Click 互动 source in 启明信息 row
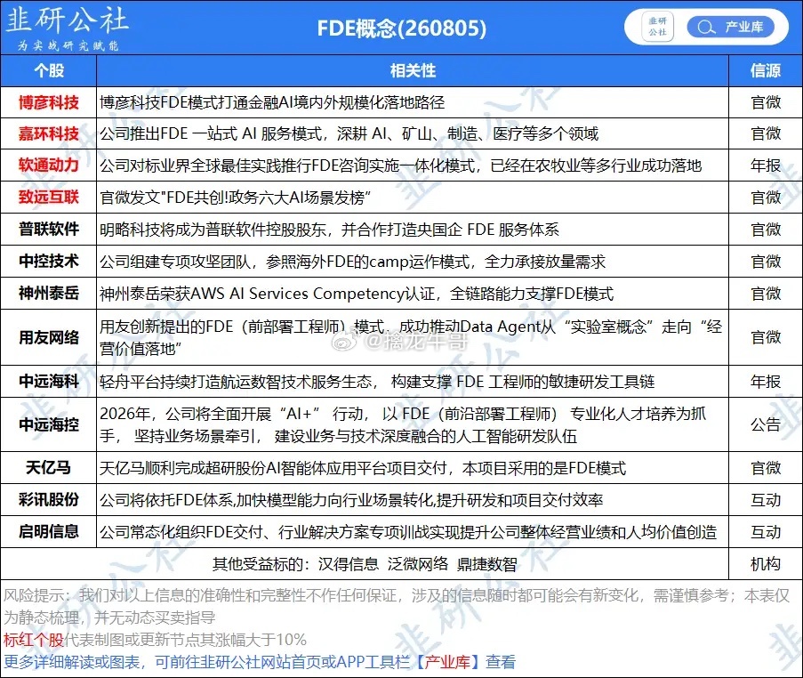This screenshot has width=803, height=678. (x=766, y=532)
